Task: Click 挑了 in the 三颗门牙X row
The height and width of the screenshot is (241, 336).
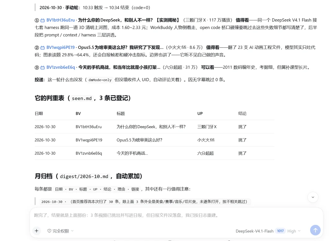Action: (x=242, y=127)
